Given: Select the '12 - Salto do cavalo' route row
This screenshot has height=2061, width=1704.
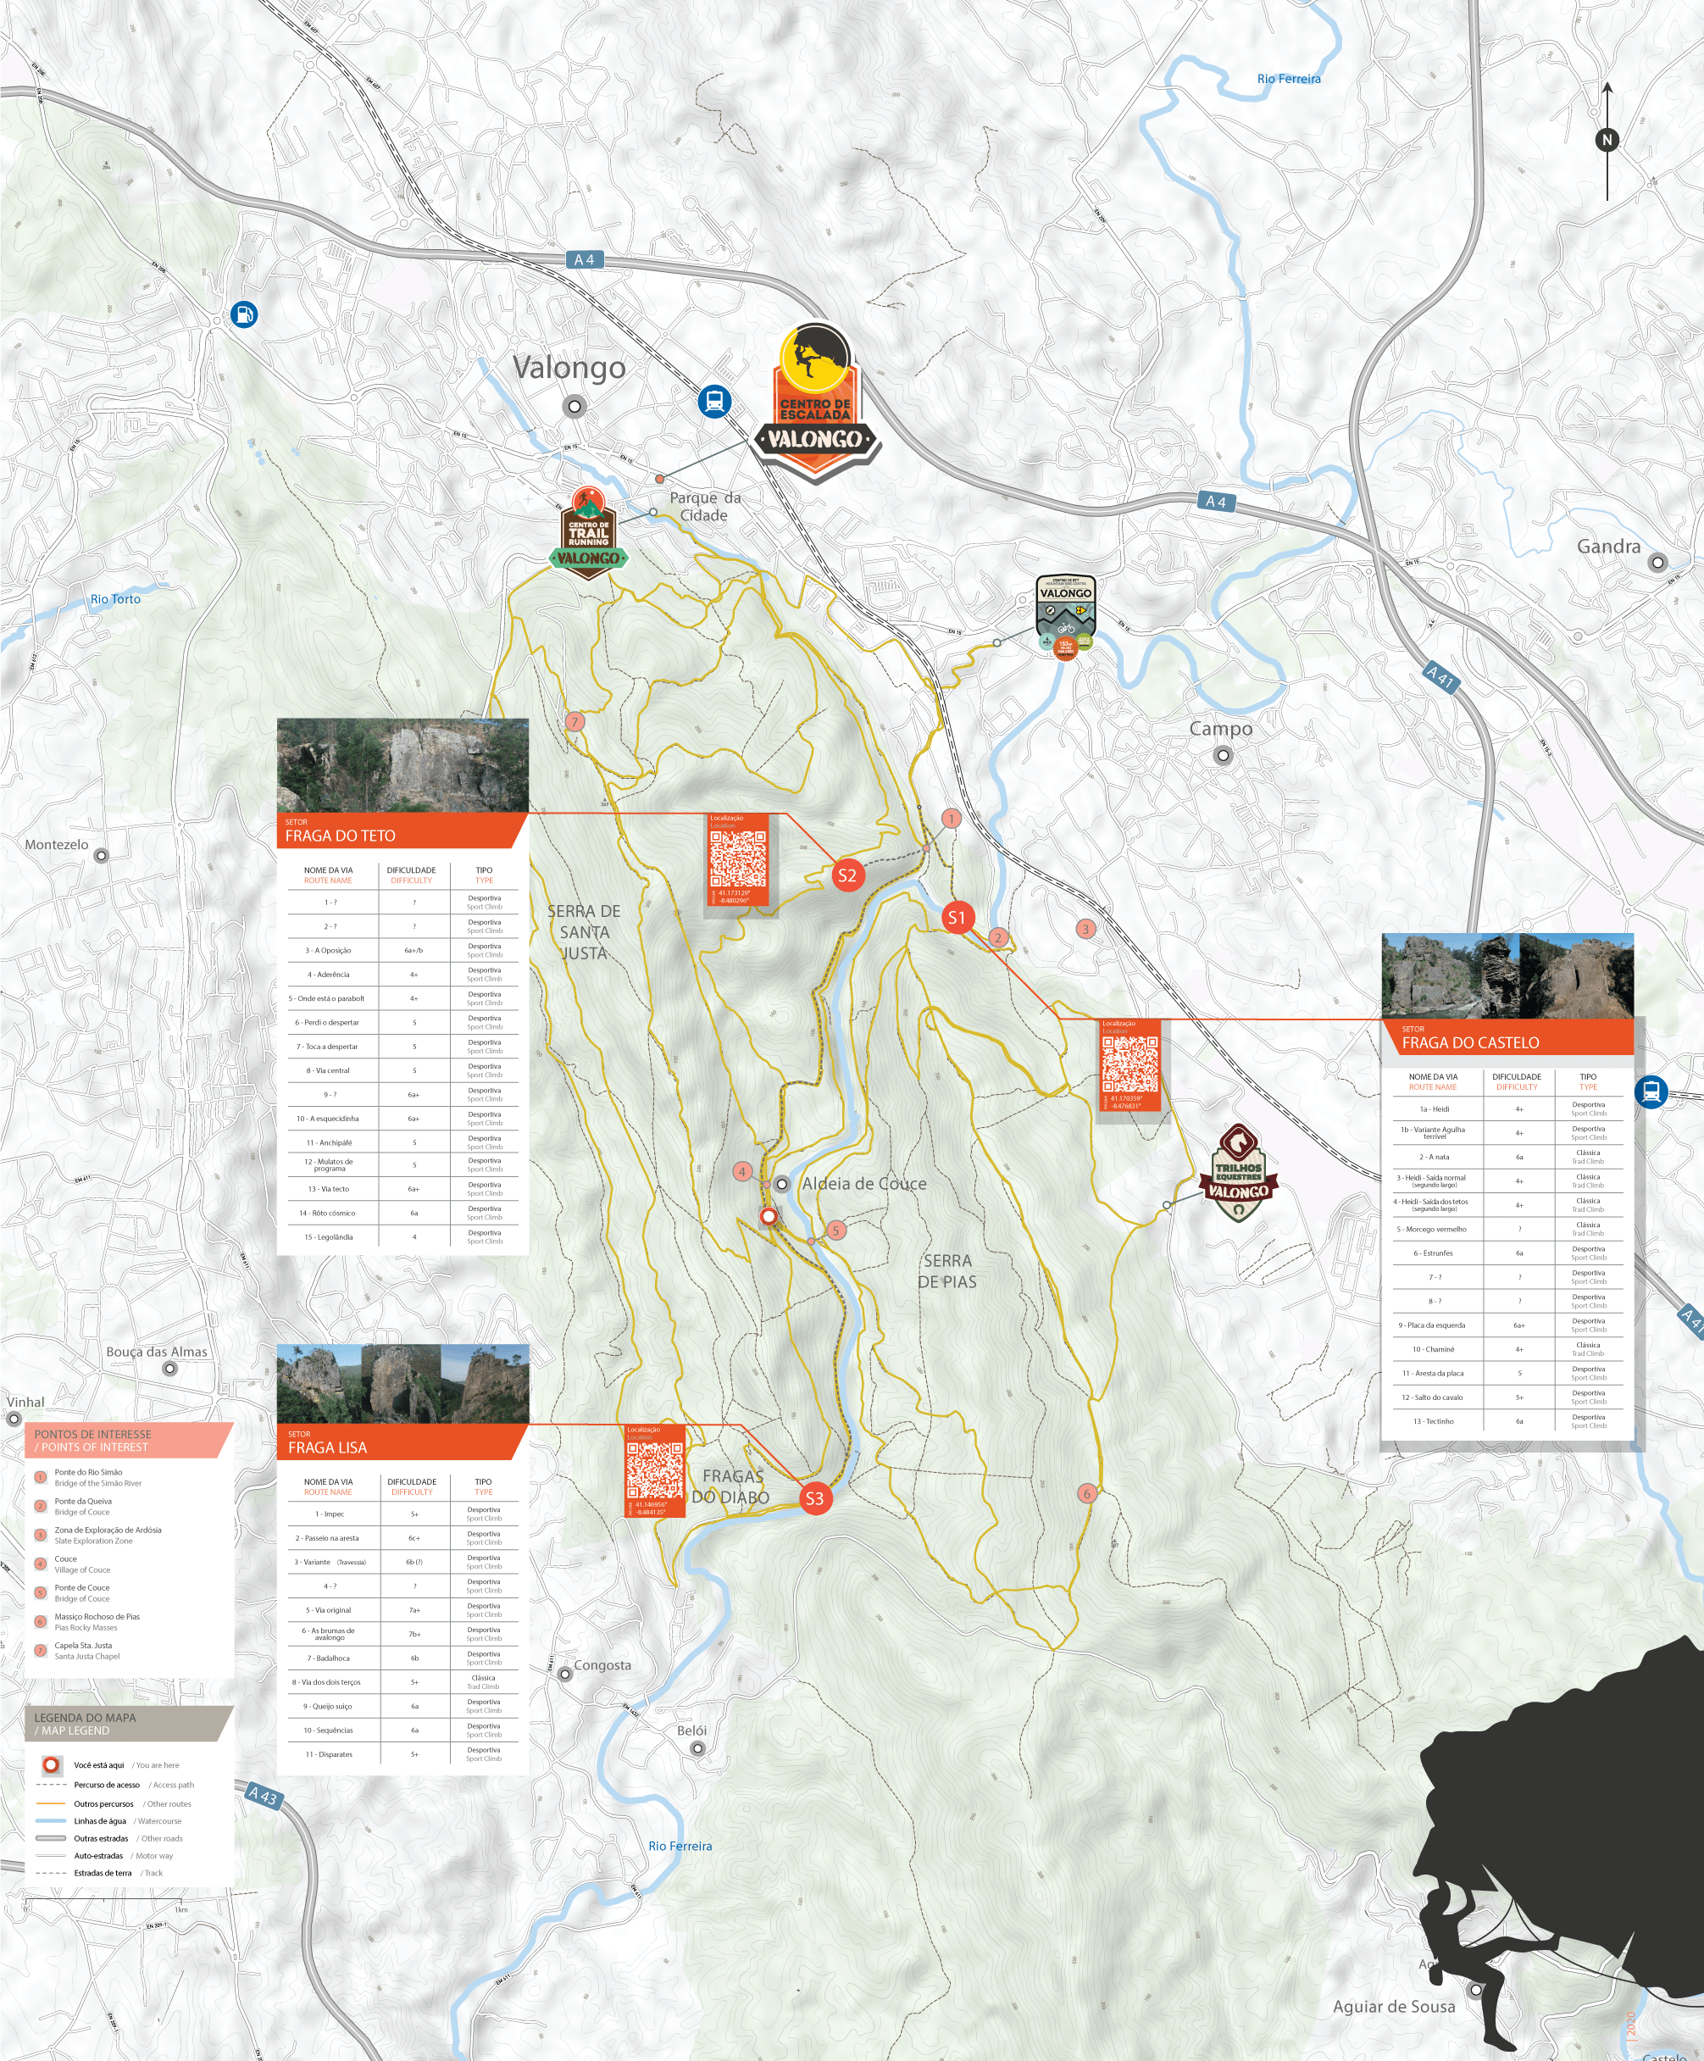Looking at the screenshot, I should pos(1507,1397).
